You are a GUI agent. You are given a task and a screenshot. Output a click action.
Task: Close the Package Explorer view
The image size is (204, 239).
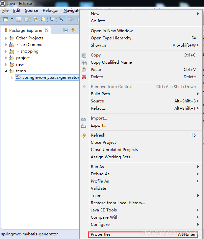47,30
